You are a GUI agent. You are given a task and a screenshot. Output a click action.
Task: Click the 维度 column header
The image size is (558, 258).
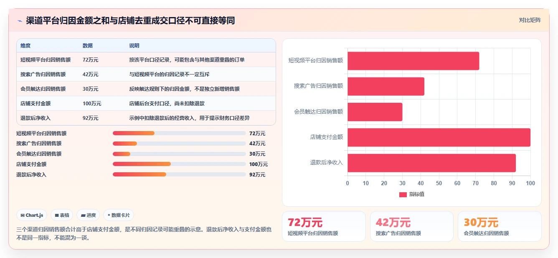tap(25, 46)
